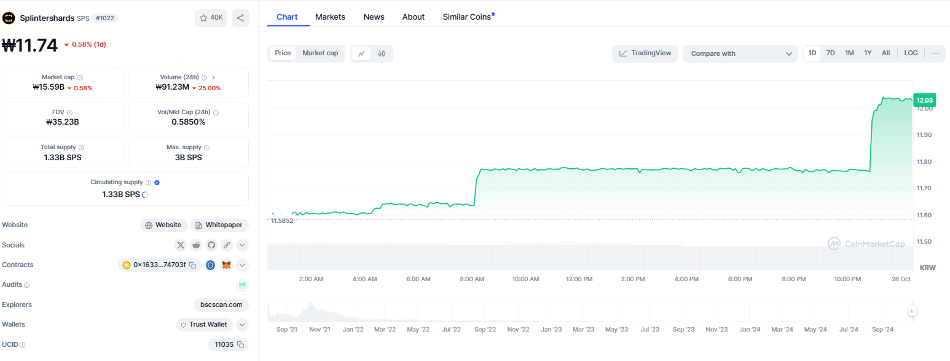Click the info icon next to Audits
The image size is (950, 361).
[26, 285]
